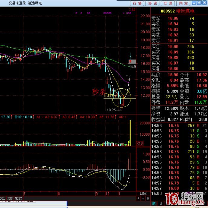Image resolution: width=208 pixels, height=208 pixels.
Task: Zoom in chart with plus button
Action: [x=138, y=198]
